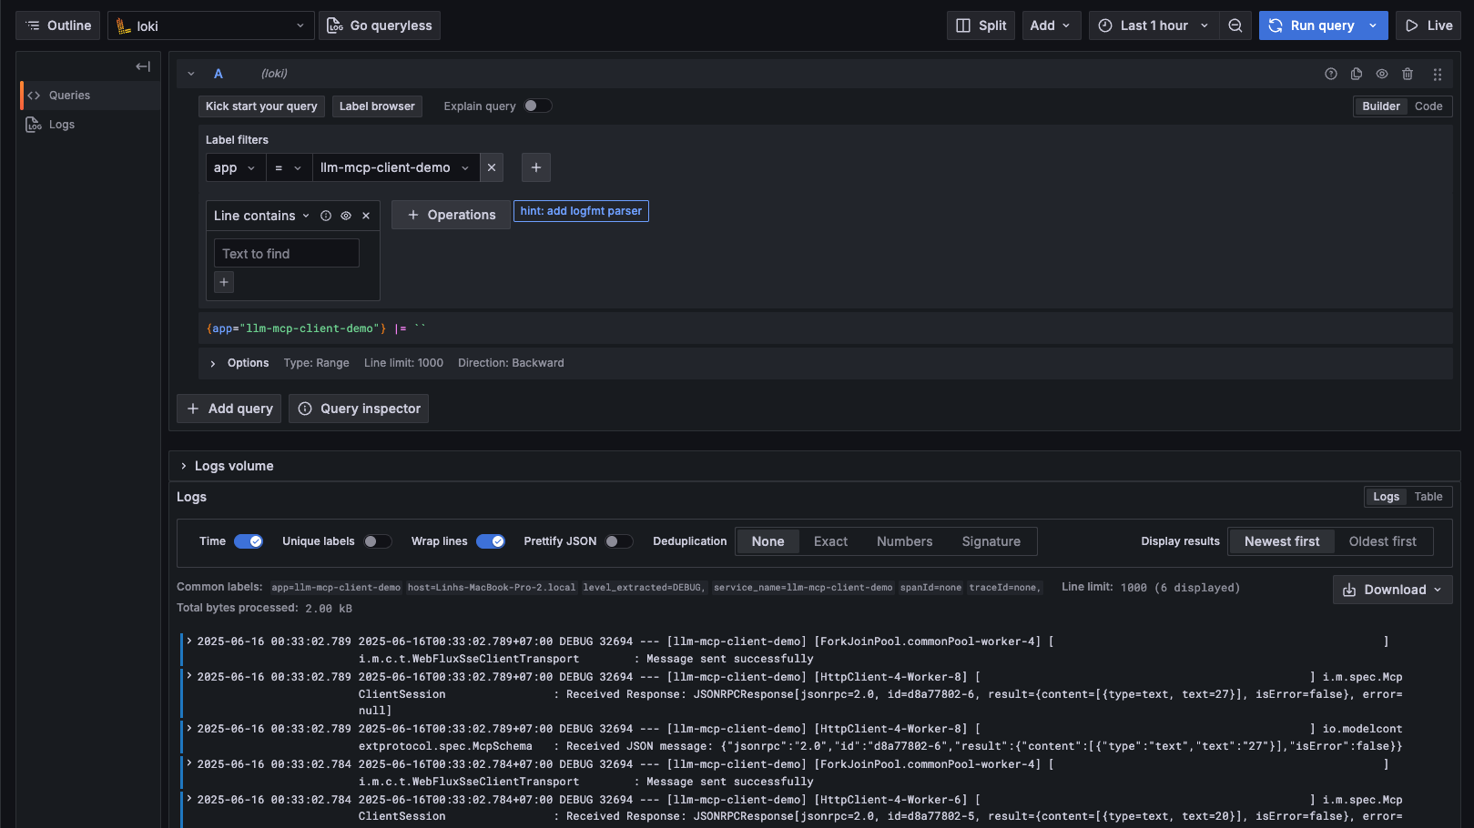Viewport: 1474px width, 828px height.
Task: Open the Query inspector
Action: 359,409
